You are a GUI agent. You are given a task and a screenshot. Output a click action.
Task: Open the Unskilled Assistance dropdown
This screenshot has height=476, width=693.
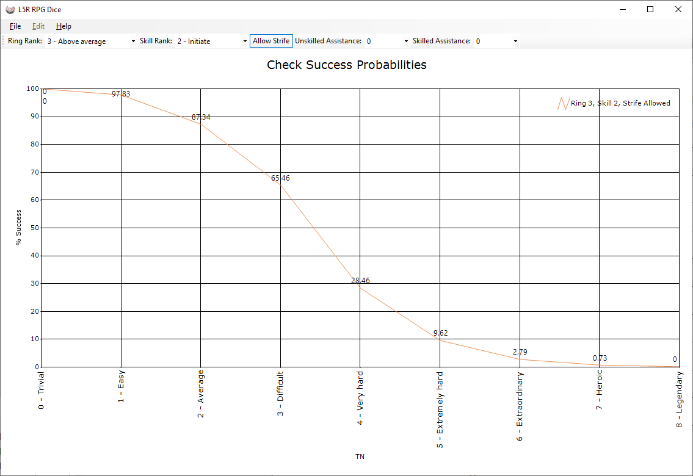click(x=387, y=41)
